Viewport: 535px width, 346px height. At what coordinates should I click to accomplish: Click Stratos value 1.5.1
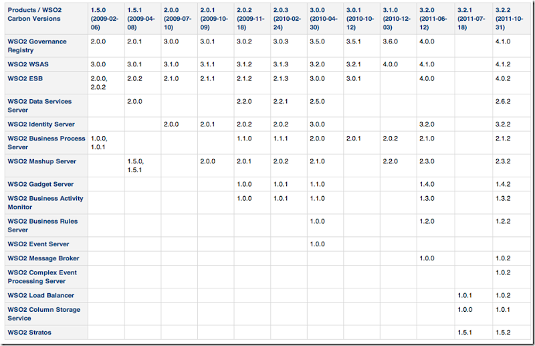pos(465,333)
